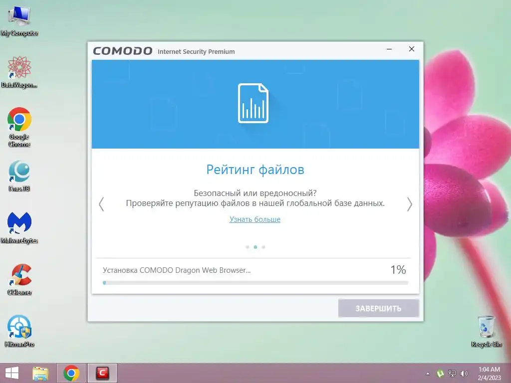Select the Comodo installer taskbar button

[102, 373]
